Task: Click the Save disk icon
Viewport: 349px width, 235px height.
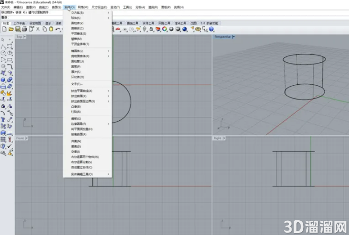Action: 18,29
